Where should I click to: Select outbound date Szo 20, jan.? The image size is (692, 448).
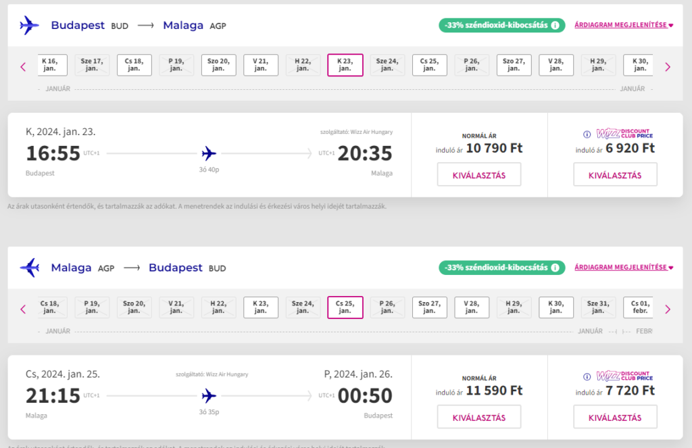[x=218, y=65]
